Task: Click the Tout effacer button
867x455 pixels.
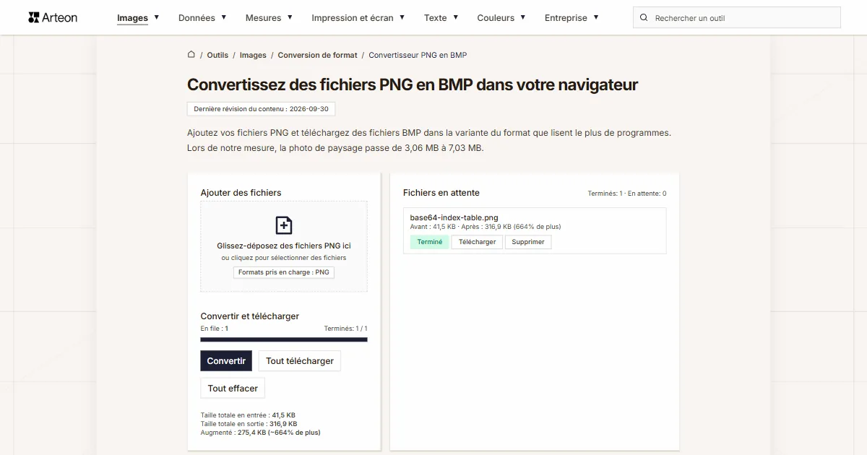Action: (x=233, y=389)
